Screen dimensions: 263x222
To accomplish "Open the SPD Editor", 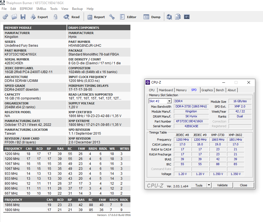I will click(128, 17).
